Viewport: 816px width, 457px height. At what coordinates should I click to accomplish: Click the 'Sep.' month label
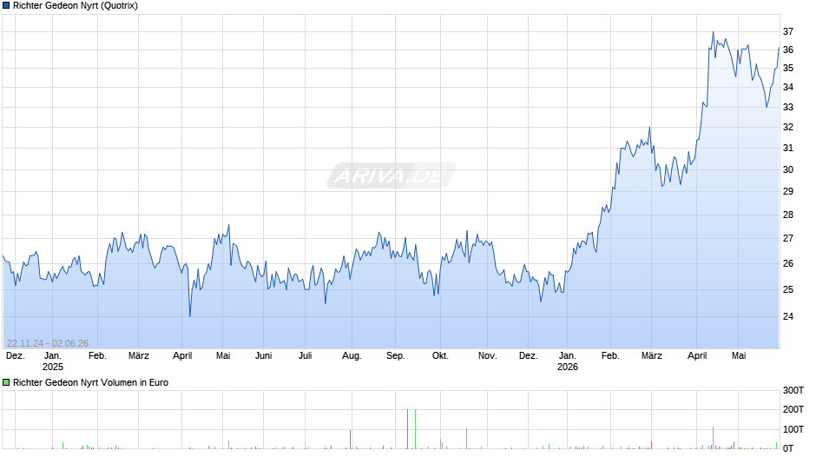(x=395, y=356)
